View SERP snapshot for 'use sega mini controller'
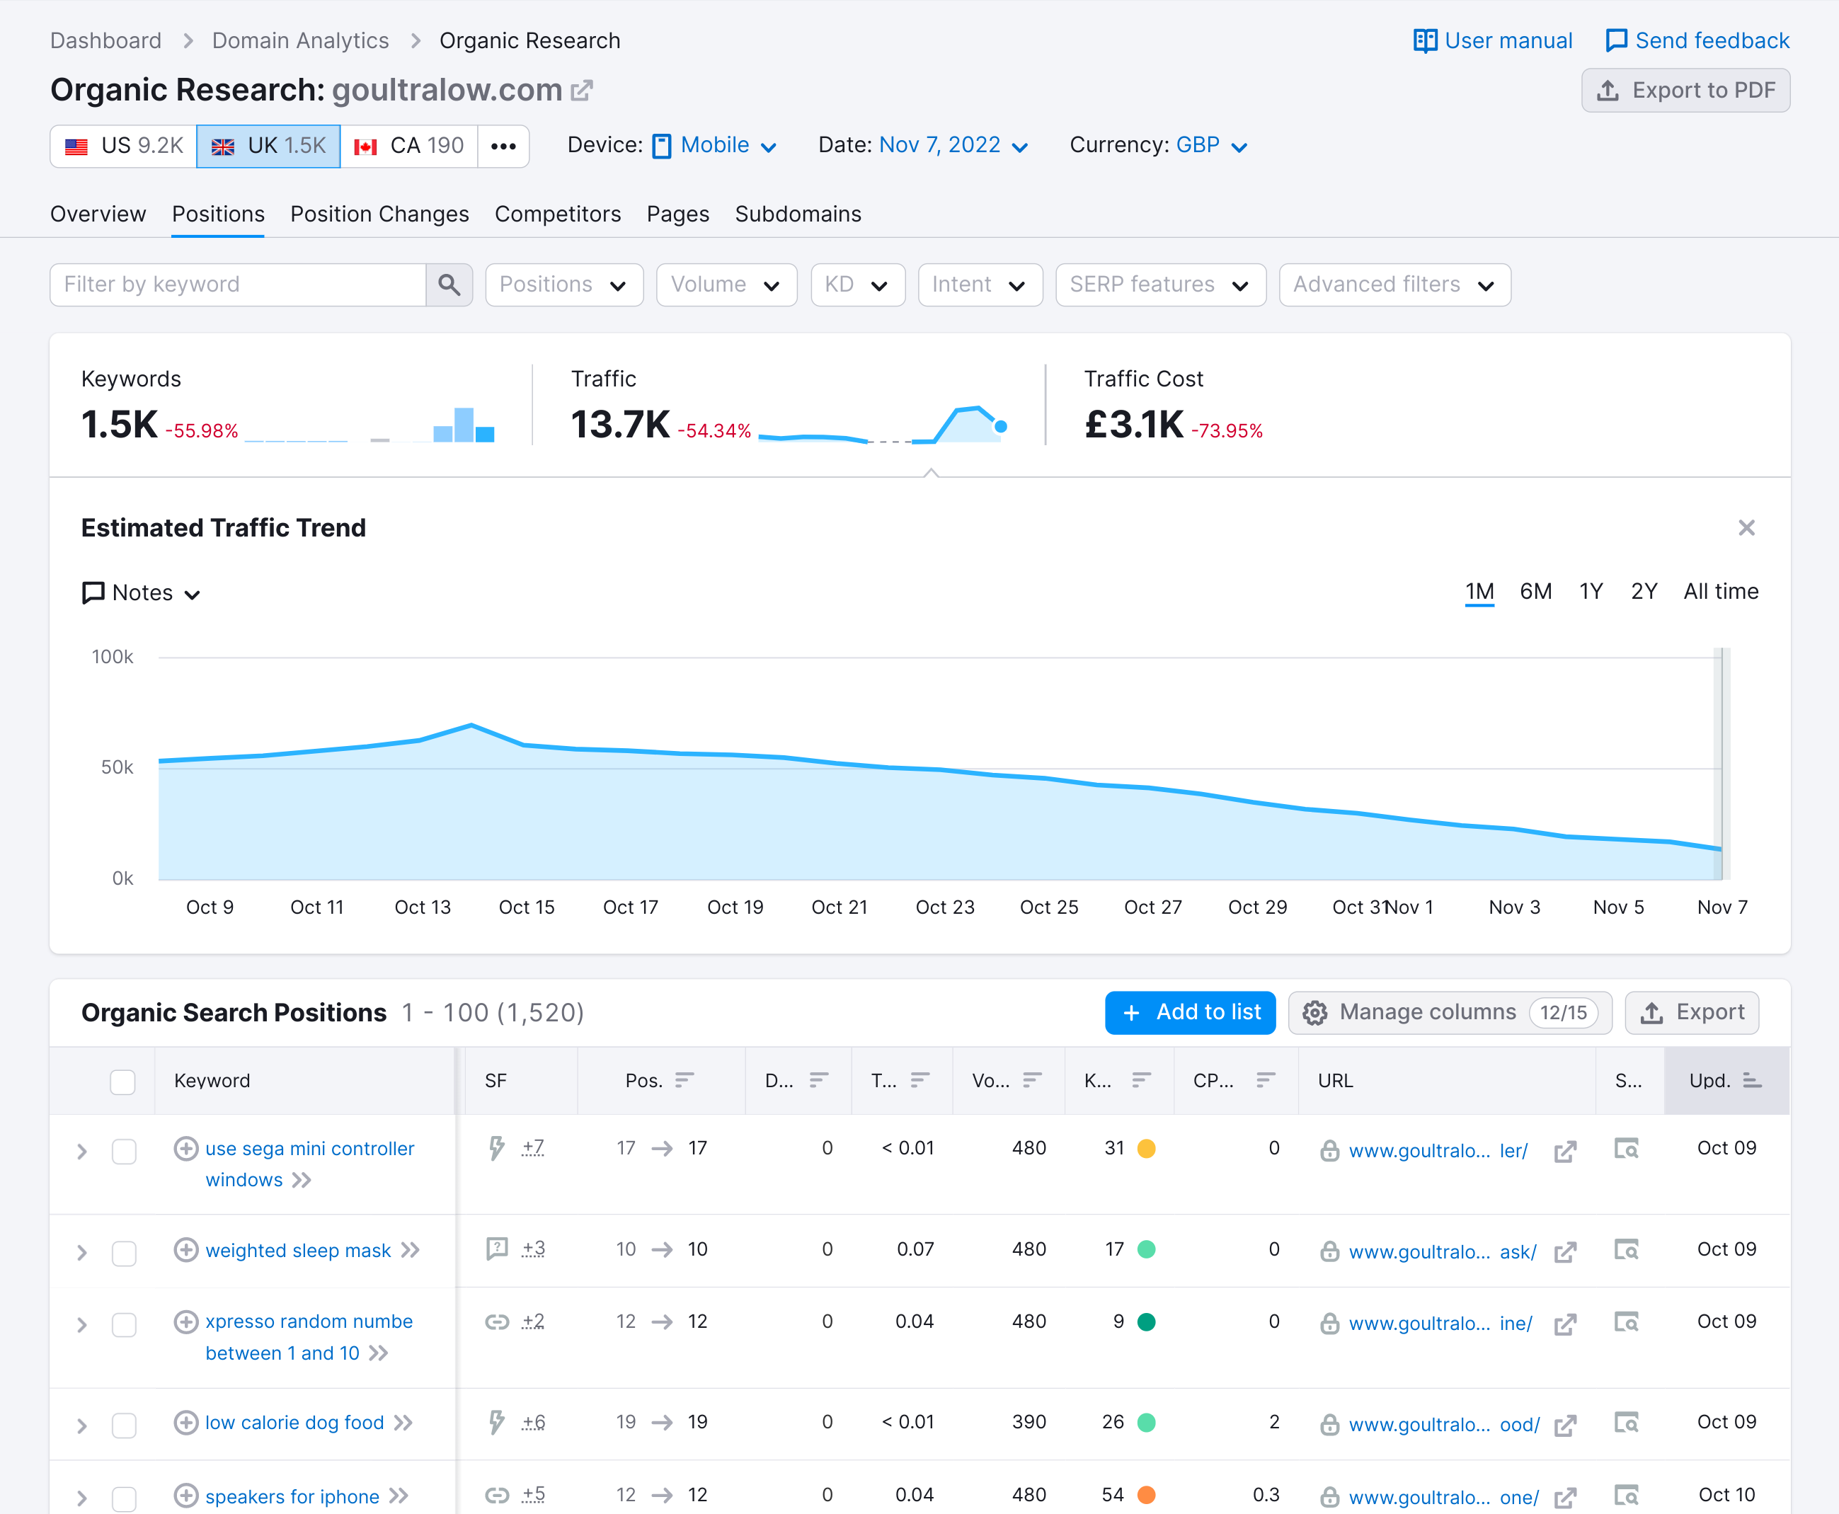Viewport: 1839px width, 1514px height. click(x=1626, y=1149)
